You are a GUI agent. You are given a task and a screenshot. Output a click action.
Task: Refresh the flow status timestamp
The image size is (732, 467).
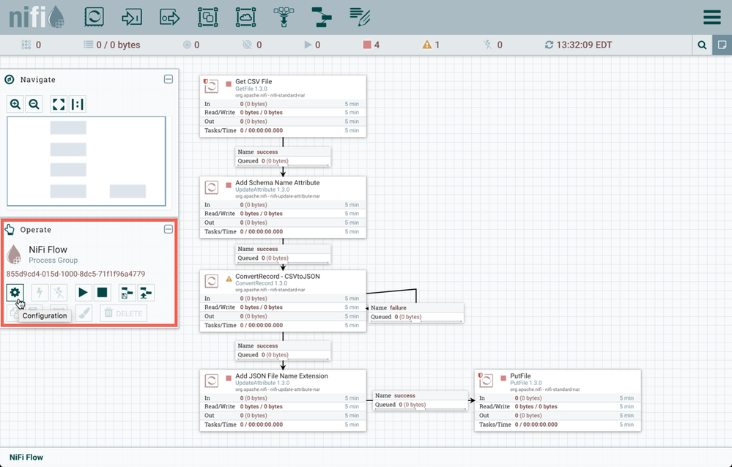[x=548, y=45]
